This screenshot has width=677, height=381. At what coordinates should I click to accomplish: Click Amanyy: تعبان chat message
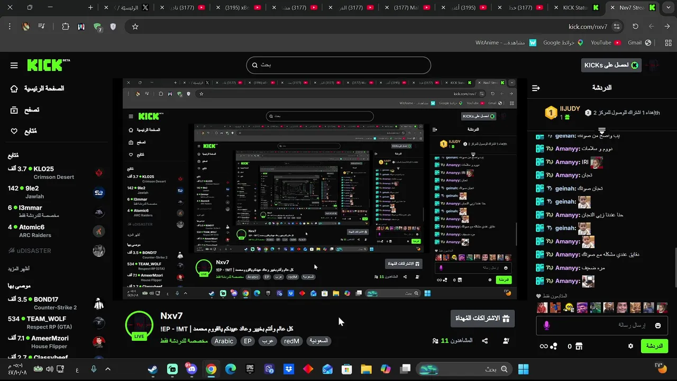pyautogui.click(x=564, y=175)
